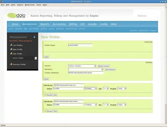Image resolution: width=167 pixels, height=127 pixels.
Task: Click the Firefox icon in the title bar
Action: point(1,2)
